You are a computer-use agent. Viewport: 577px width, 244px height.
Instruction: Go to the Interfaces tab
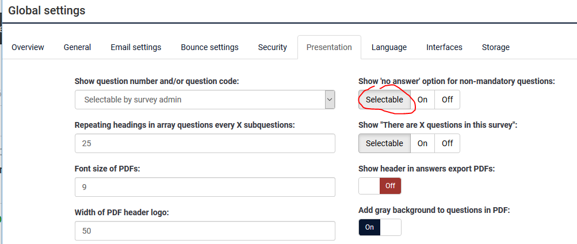pyautogui.click(x=444, y=47)
